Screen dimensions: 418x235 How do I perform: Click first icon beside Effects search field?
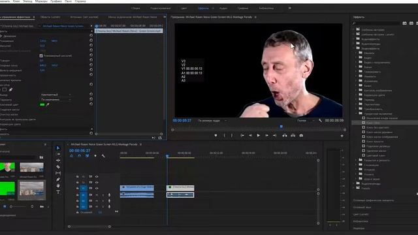point(405,23)
